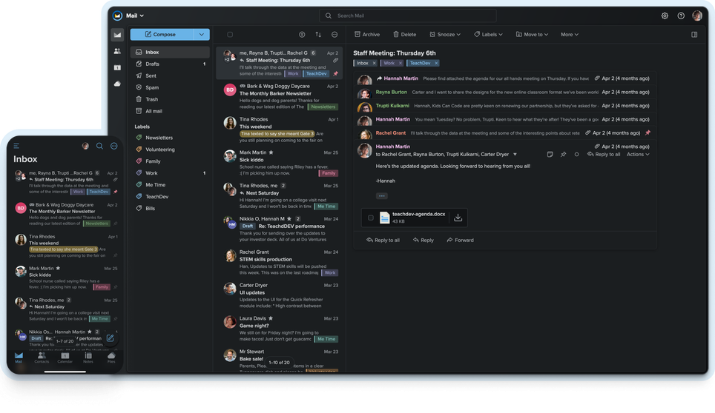Check the select-all checkbox above message list

pyautogui.click(x=230, y=35)
